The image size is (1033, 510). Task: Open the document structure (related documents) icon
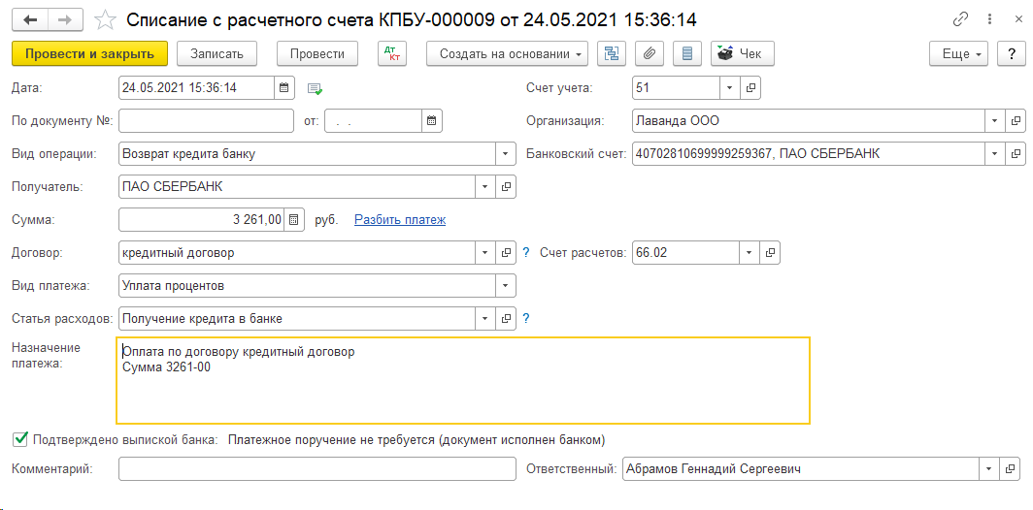tap(612, 54)
